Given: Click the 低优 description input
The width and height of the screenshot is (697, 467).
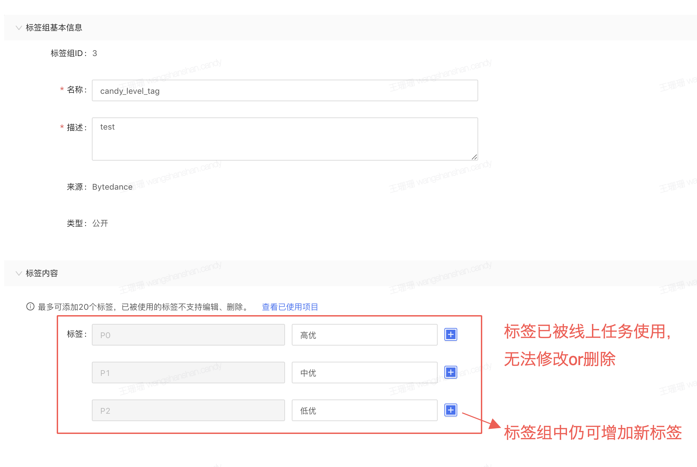Looking at the screenshot, I should click(364, 411).
